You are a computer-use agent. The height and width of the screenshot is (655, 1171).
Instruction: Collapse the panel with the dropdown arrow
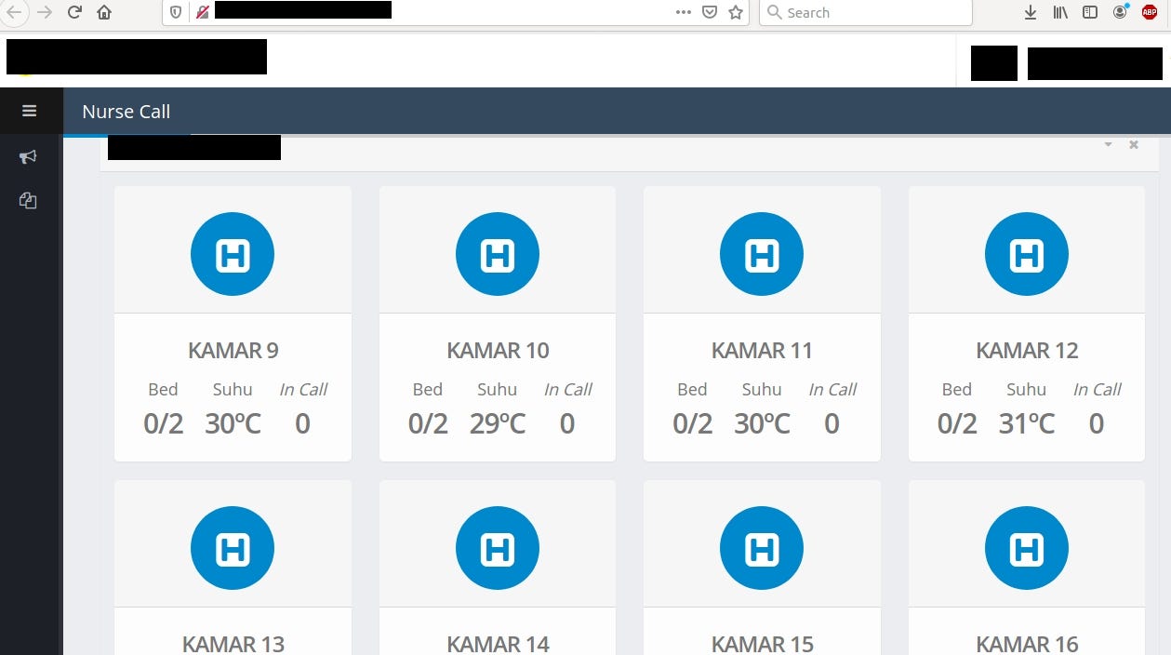coord(1108,145)
